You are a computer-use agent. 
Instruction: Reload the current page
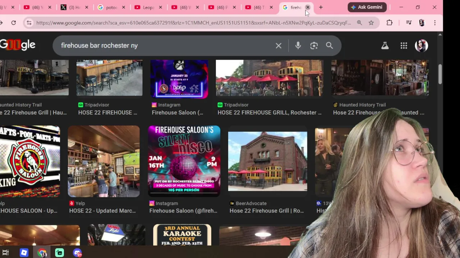13,23
